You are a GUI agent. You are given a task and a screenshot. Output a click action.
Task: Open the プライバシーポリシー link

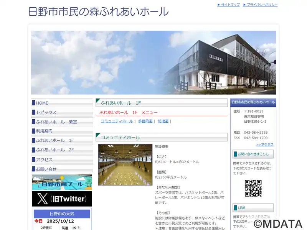click(260, 5)
